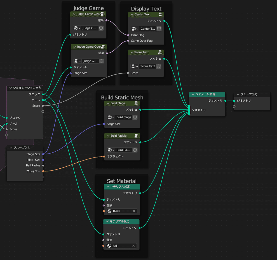Click the Ball material sphere icon
277x260 pixels.
click(x=109, y=246)
